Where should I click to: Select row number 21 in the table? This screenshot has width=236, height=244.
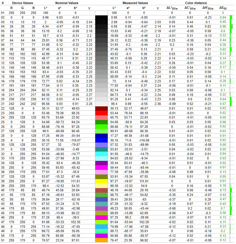point(3,104)
